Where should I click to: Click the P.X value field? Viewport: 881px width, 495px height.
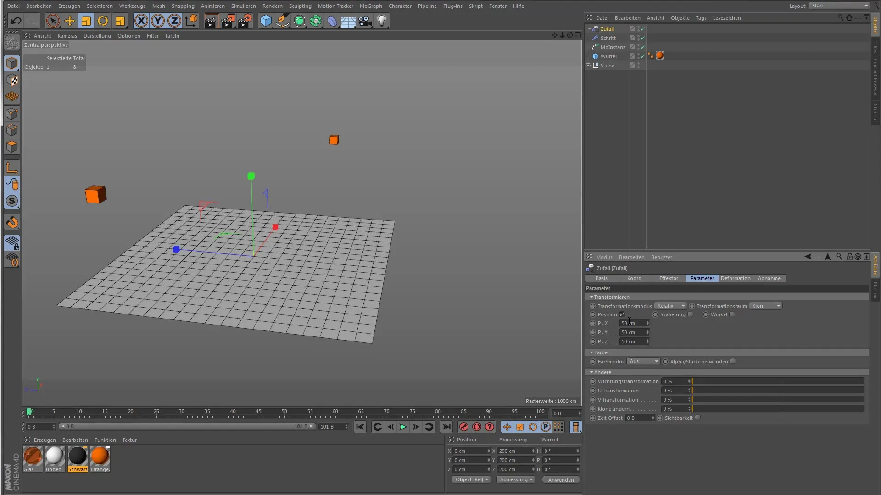635,323
